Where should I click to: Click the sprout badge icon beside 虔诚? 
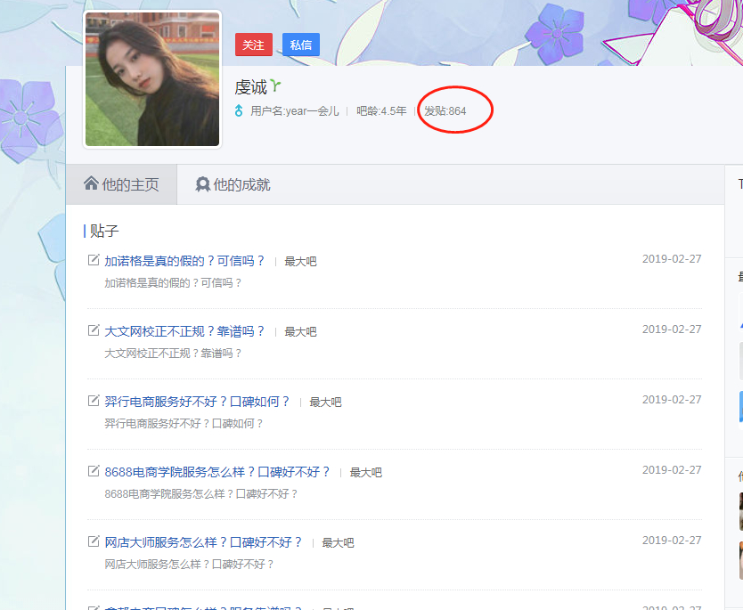tap(276, 85)
